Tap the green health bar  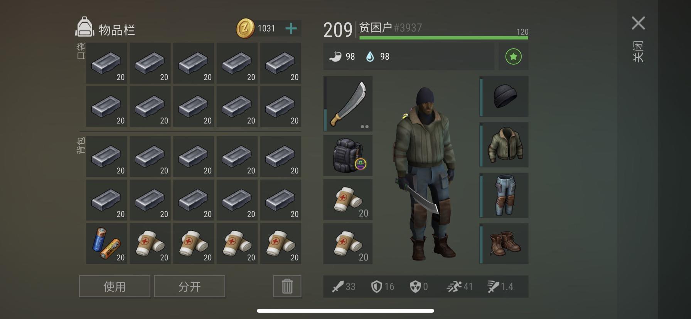click(443, 38)
